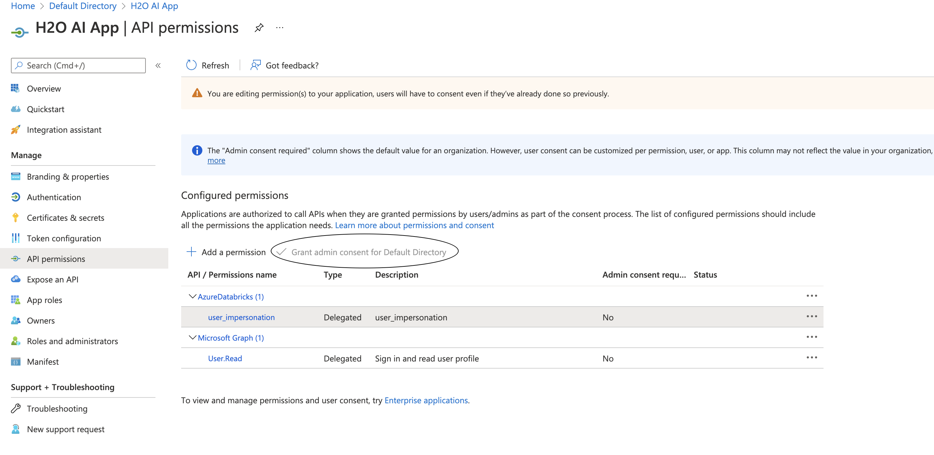Open Learn more about permissions and consent link
Screen dimensions: 934x455
[414, 225]
